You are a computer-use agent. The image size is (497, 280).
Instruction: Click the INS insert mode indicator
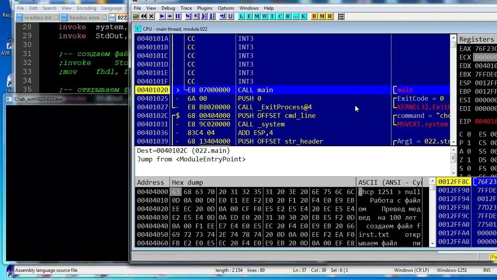click(487, 270)
